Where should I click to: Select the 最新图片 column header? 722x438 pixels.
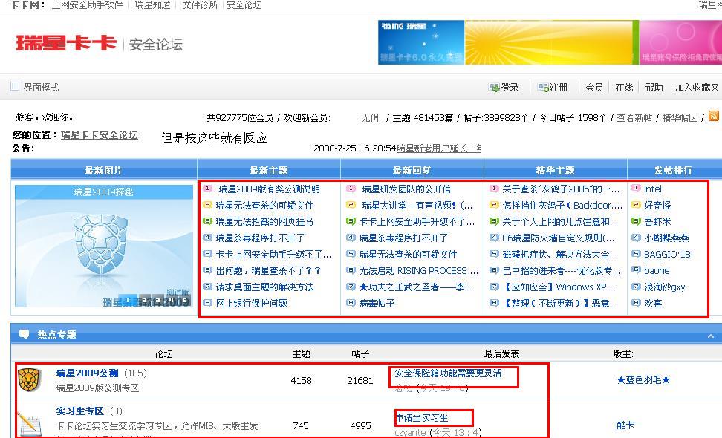pos(103,170)
